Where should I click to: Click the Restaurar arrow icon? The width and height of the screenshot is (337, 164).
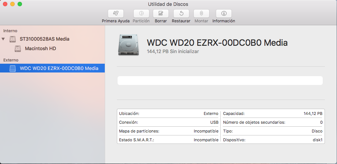click(181, 14)
